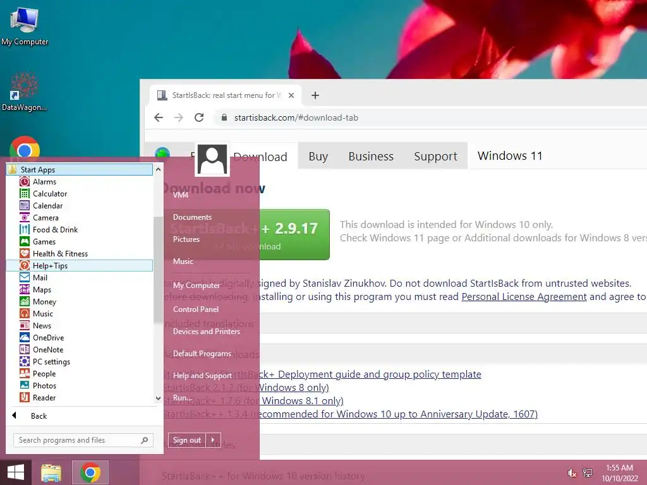Launch the Maps app icon
Image resolution: width=647 pixels, height=485 pixels.
[25, 289]
